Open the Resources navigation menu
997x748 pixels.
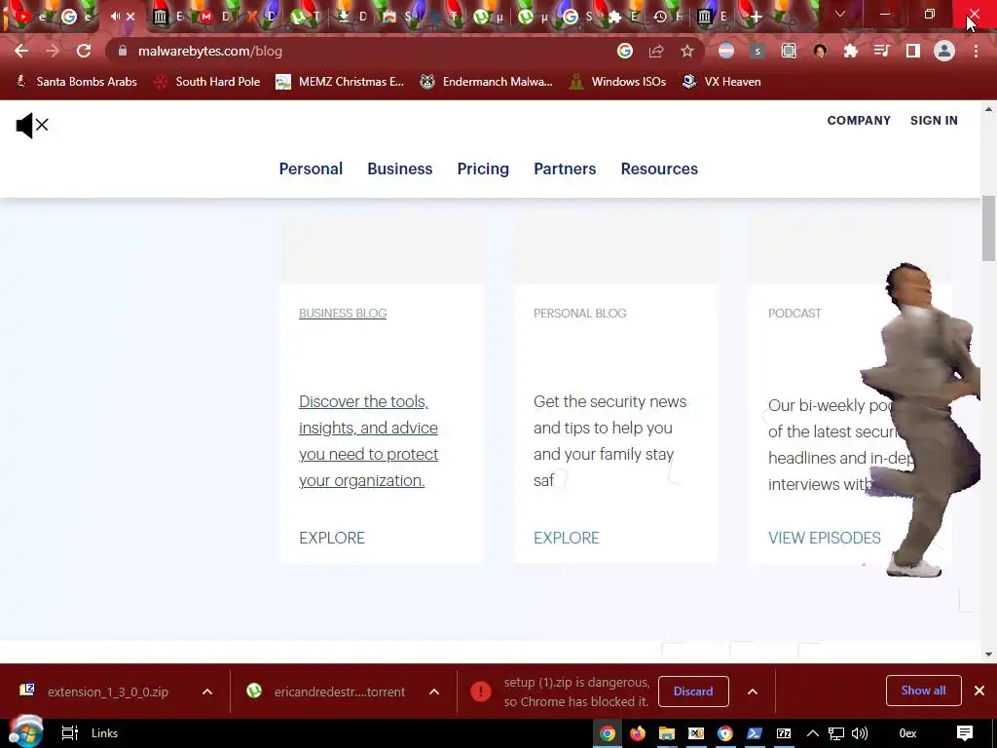659,168
